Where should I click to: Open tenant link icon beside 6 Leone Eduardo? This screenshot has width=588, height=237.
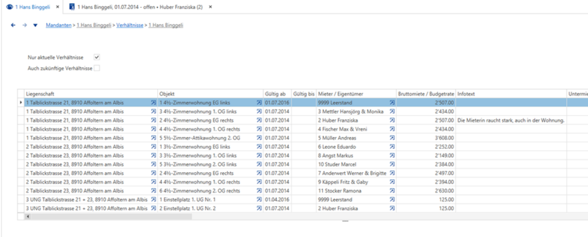(392, 147)
